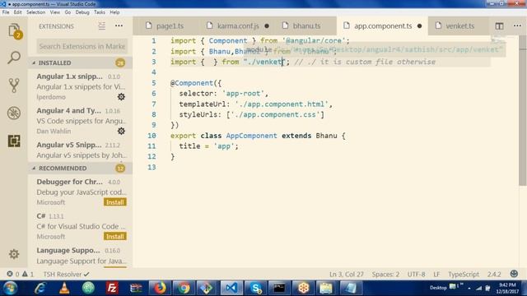
Task: Open Skype from the taskbar
Action: (x=256, y=288)
